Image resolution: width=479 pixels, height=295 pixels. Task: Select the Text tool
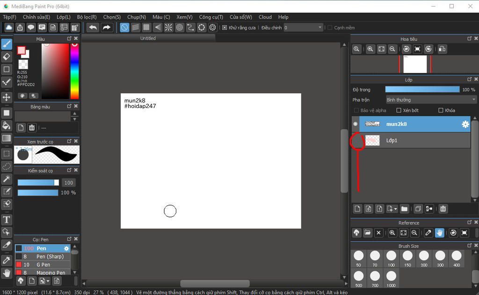(7, 220)
